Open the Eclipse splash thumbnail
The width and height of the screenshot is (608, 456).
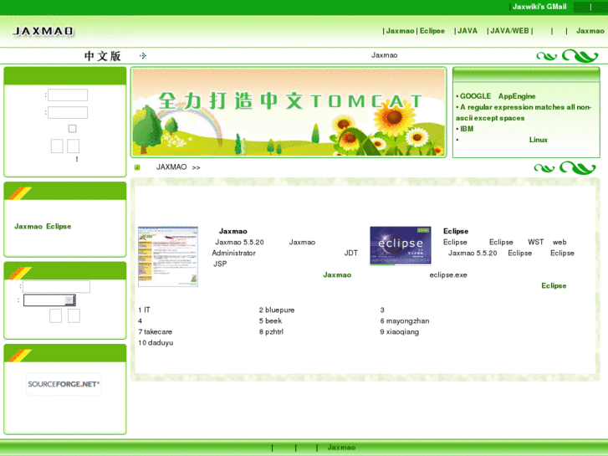[x=401, y=246]
